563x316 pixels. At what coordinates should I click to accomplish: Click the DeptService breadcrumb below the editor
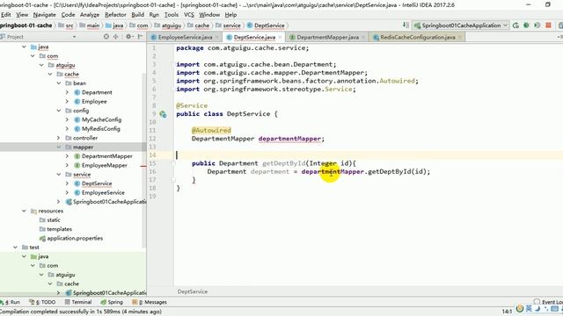pyautogui.click(x=193, y=291)
